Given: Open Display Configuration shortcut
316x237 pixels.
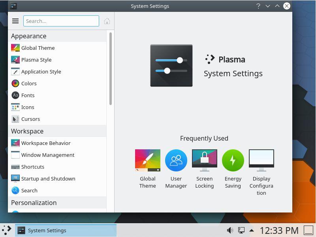Looking at the screenshot, I should 261,160.
